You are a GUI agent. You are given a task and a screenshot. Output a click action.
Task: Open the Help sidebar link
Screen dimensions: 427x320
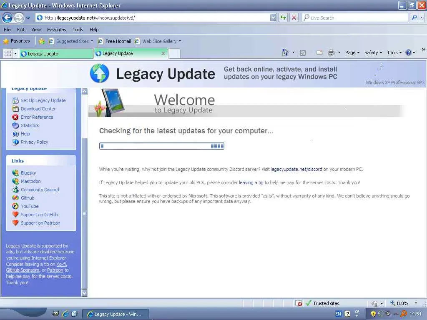(25, 134)
